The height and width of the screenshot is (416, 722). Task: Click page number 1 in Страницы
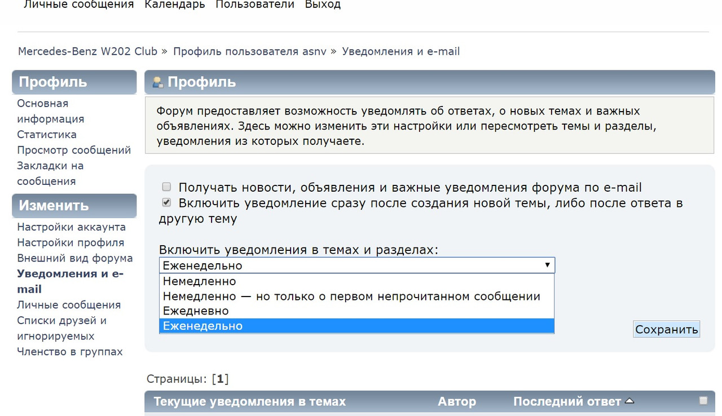pos(221,379)
